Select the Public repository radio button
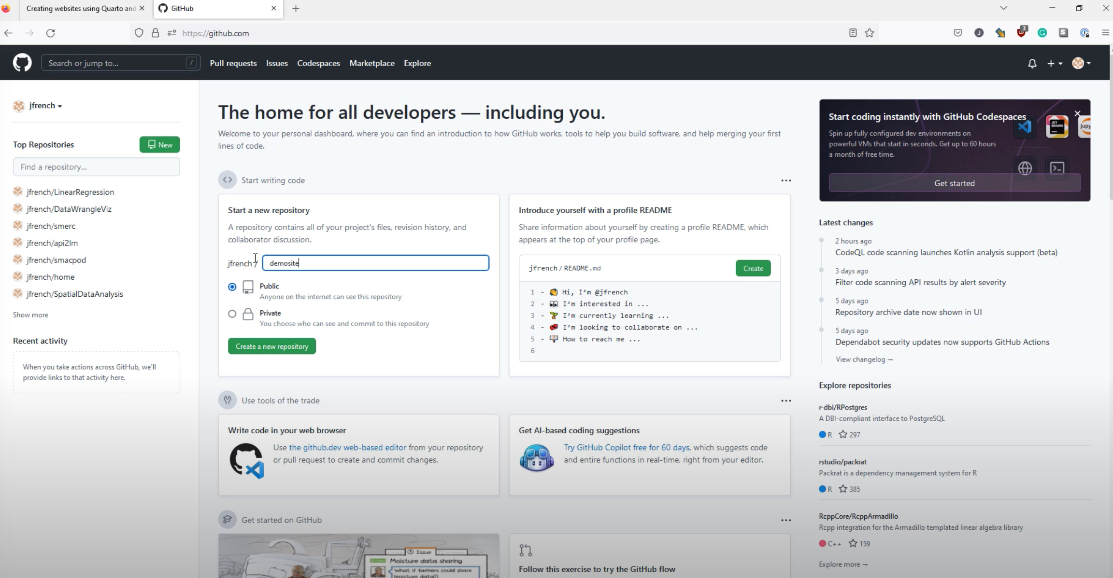1113x578 pixels. 232,287
